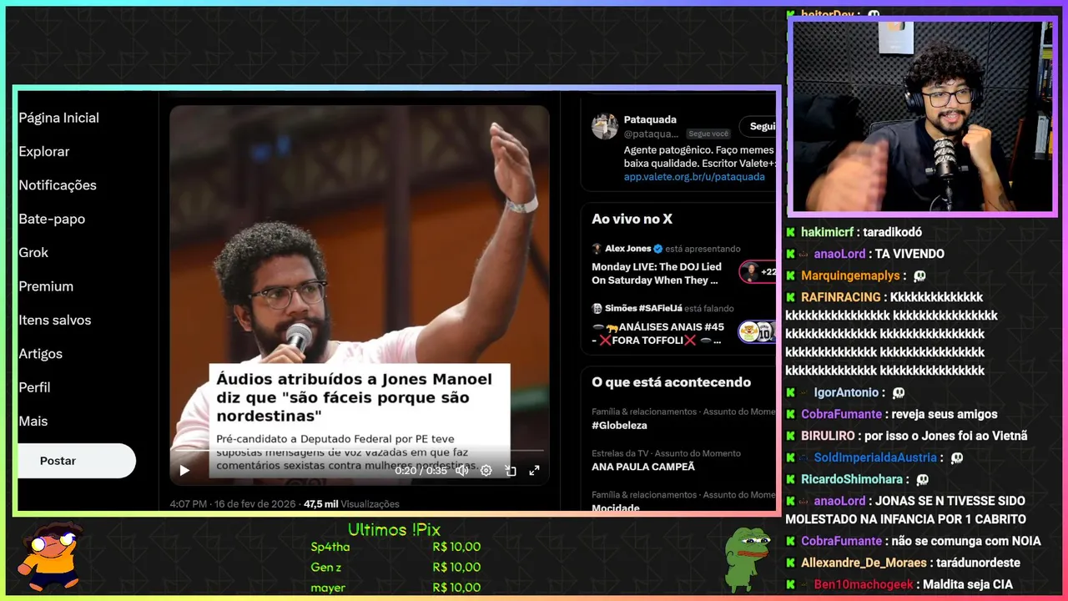
Task: Click the video time 0:20 / 0:35
Action: [x=421, y=471]
